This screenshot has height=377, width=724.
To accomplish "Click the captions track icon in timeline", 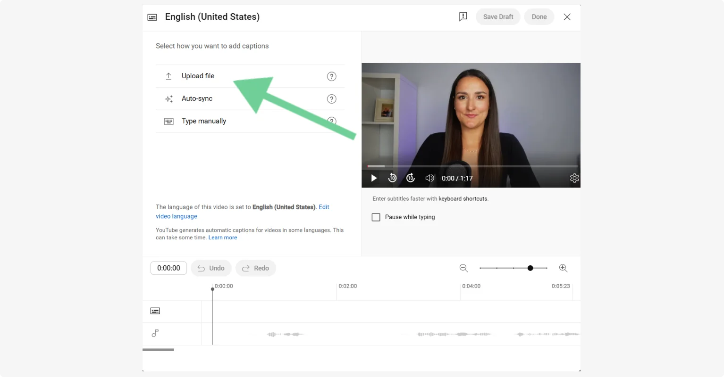I will 155,311.
